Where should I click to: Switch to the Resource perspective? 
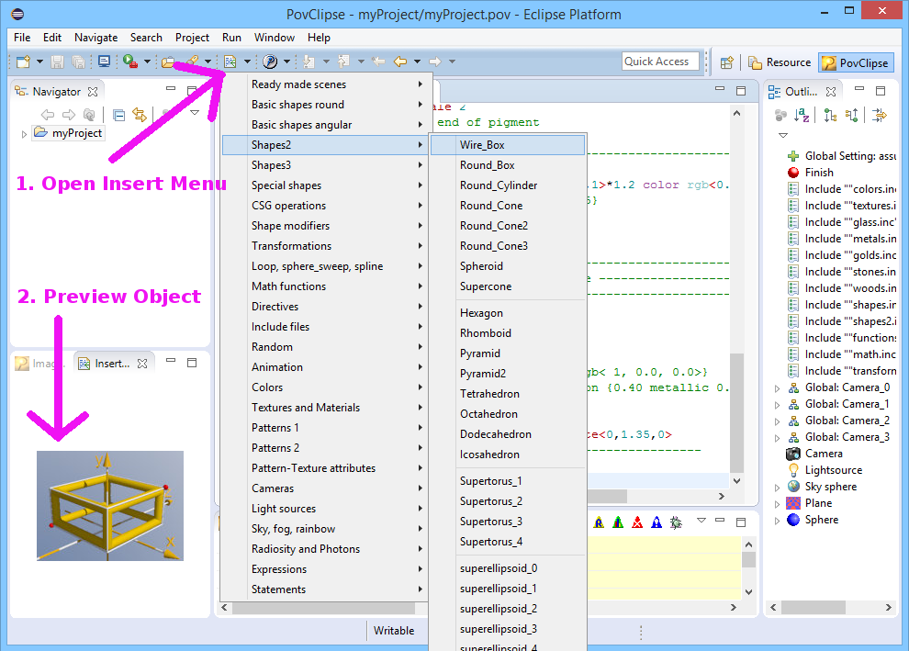[780, 62]
